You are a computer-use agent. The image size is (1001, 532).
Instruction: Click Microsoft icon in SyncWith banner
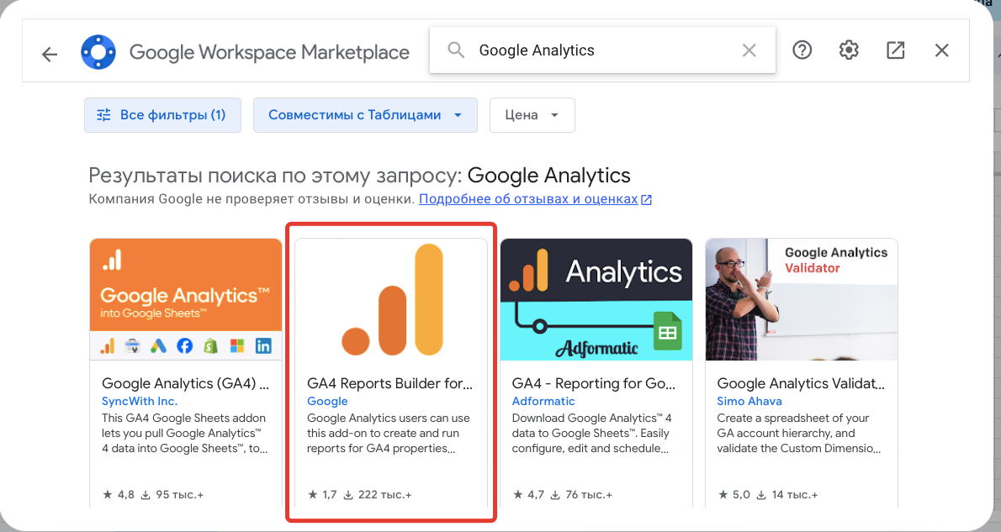[237, 345]
